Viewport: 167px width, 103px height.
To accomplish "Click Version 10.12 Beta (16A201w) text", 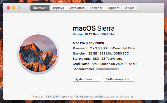I will 94,34.
